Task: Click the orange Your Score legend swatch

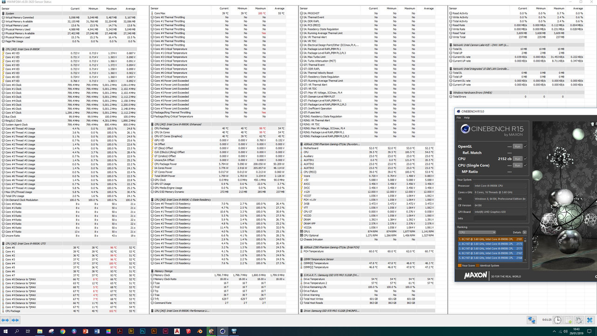Action: [x=459, y=265]
